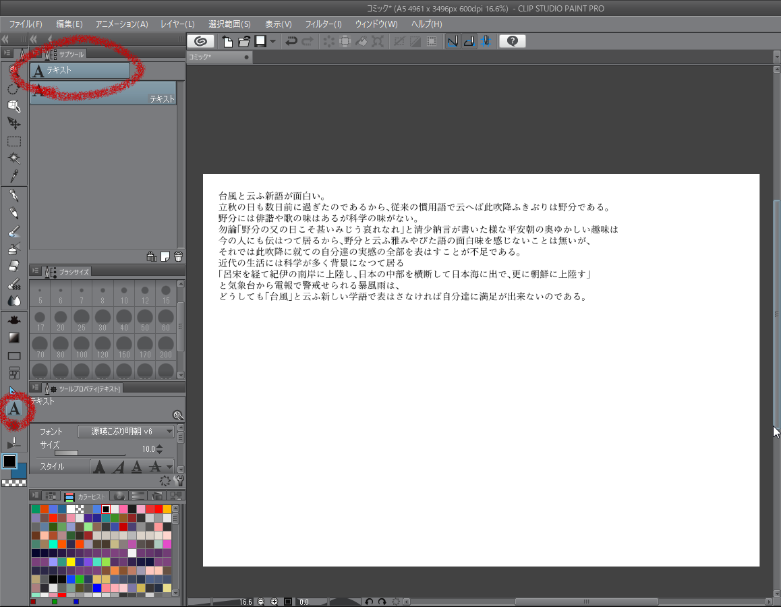Open the フィルター(I) menu
The width and height of the screenshot is (781, 607).
[323, 24]
